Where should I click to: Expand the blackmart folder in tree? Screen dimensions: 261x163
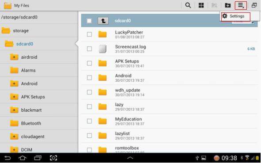pyautogui.click(x=14, y=110)
